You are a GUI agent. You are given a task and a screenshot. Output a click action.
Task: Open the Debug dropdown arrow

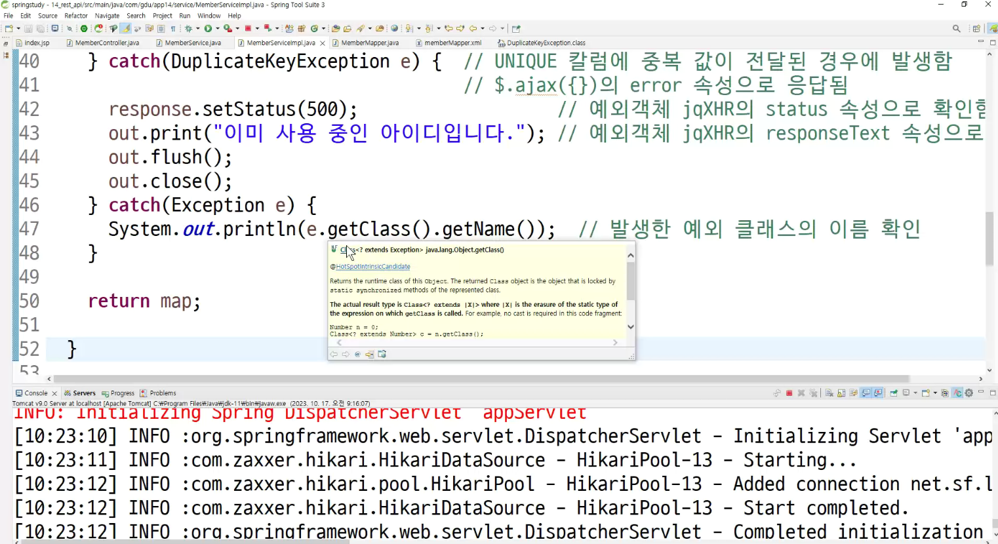(x=197, y=29)
